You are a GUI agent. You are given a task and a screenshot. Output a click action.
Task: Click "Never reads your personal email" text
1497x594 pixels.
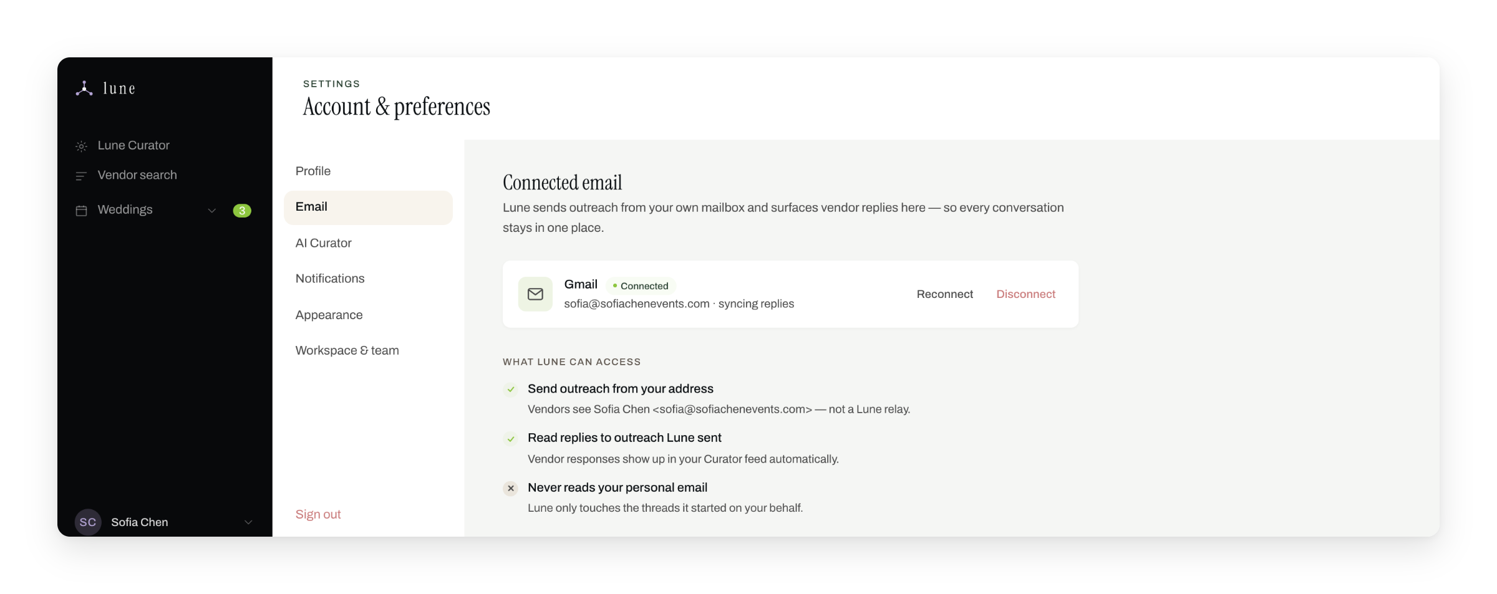[617, 487]
